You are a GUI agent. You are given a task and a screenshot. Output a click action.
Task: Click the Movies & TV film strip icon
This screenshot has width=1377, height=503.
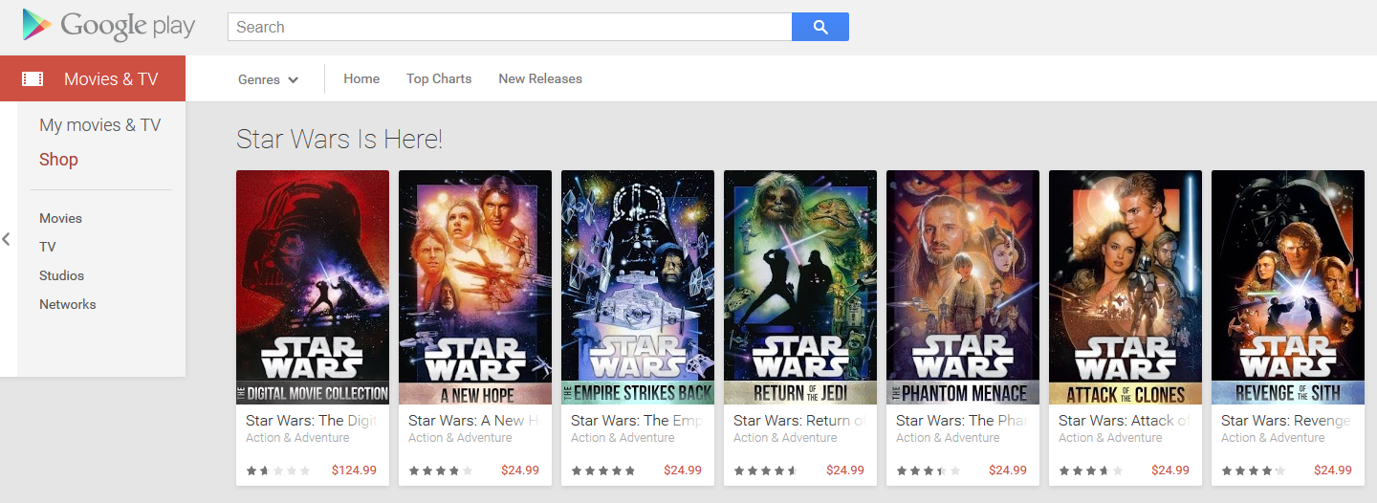(x=33, y=79)
